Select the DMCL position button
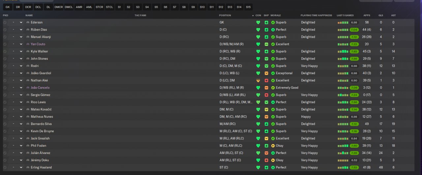Viewport: 422px width, 175px height. 69,7
